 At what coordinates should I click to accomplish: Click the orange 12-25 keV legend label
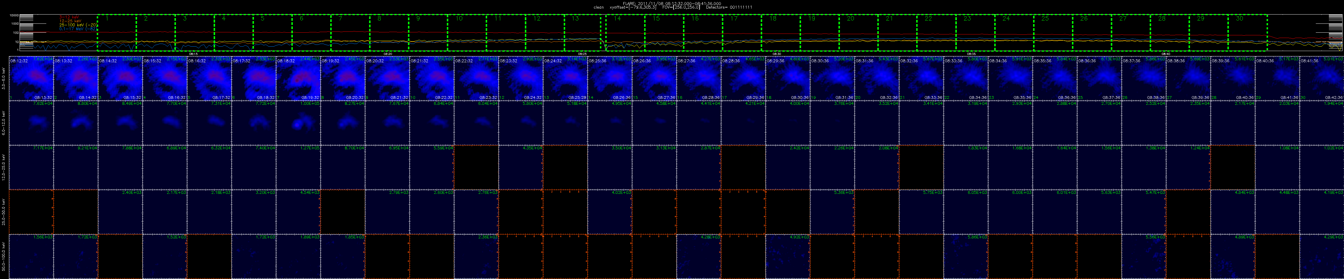pos(70,21)
